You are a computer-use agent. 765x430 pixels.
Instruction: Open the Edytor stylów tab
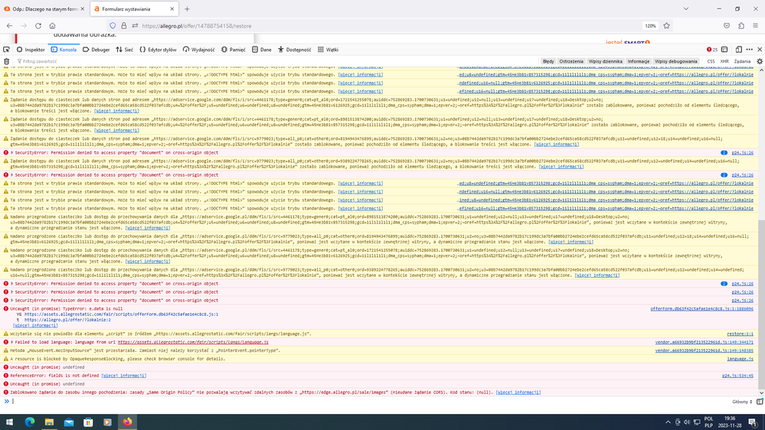tap(158, 49)
